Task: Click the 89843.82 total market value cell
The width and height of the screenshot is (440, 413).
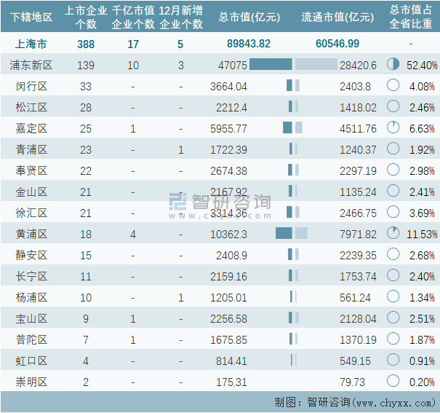Action: pyautogui.click(x=248, y=44)
